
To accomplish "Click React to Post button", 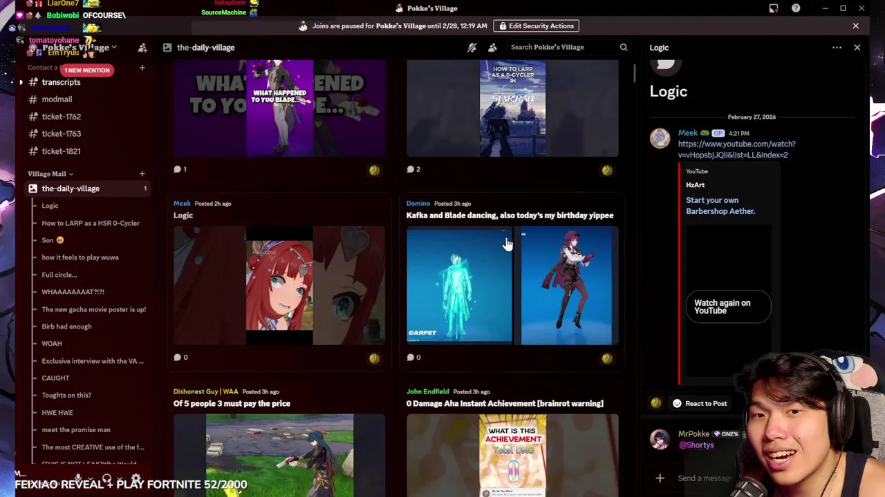I will [x=700, y=403].
